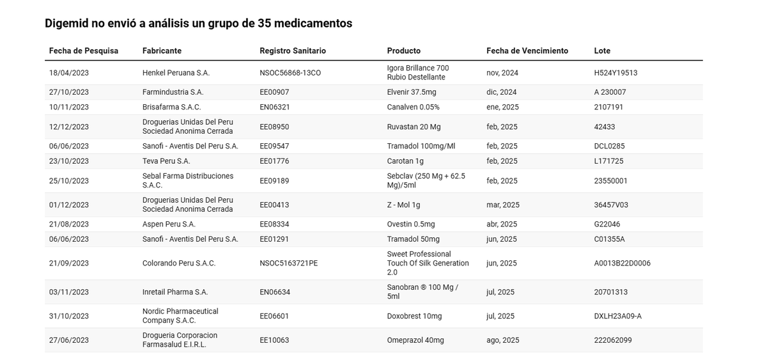Select manufacturer Brisafarma S.A.C.
The height and width of the screenshot is (355, 767).
tap(171, 107)
